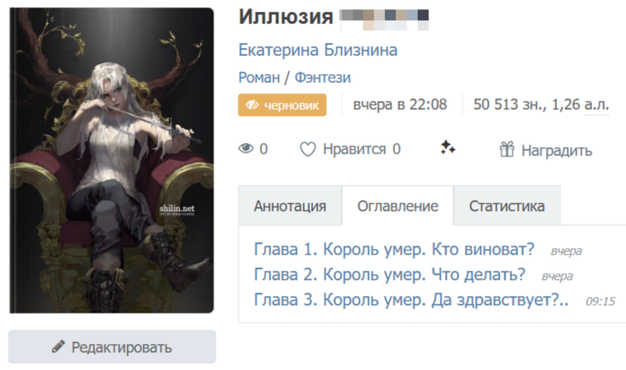Open Глава 3. Король умер. Да здравствует?..

tap(411, 300)
